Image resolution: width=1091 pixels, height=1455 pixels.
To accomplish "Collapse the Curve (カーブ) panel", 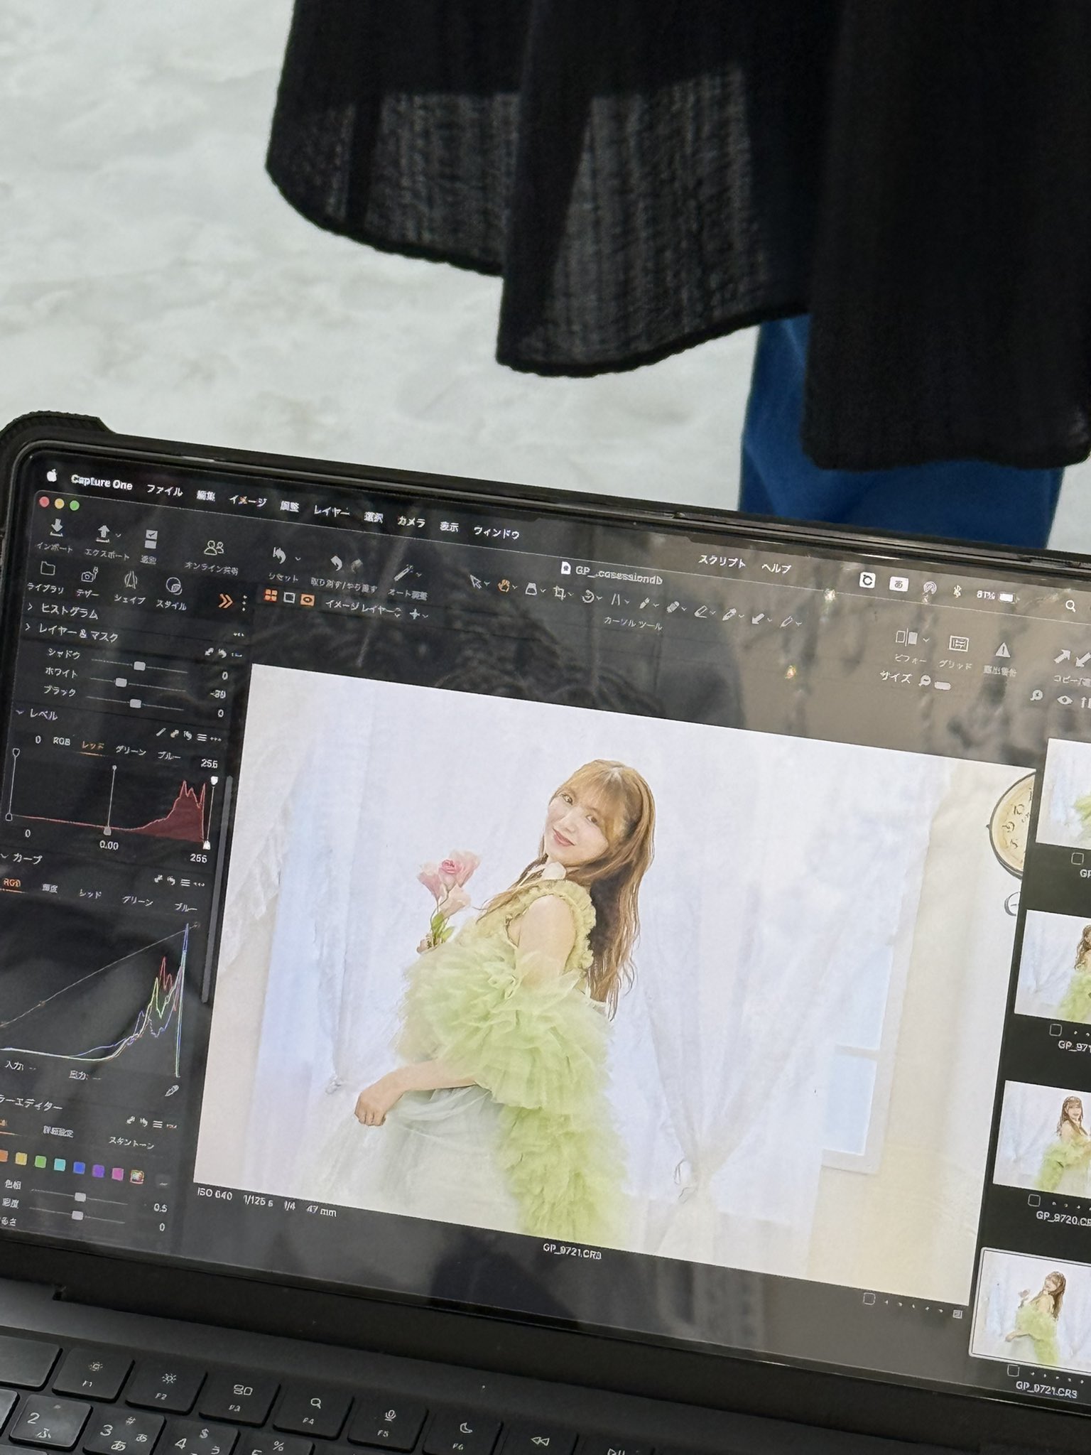I will 4,857.
